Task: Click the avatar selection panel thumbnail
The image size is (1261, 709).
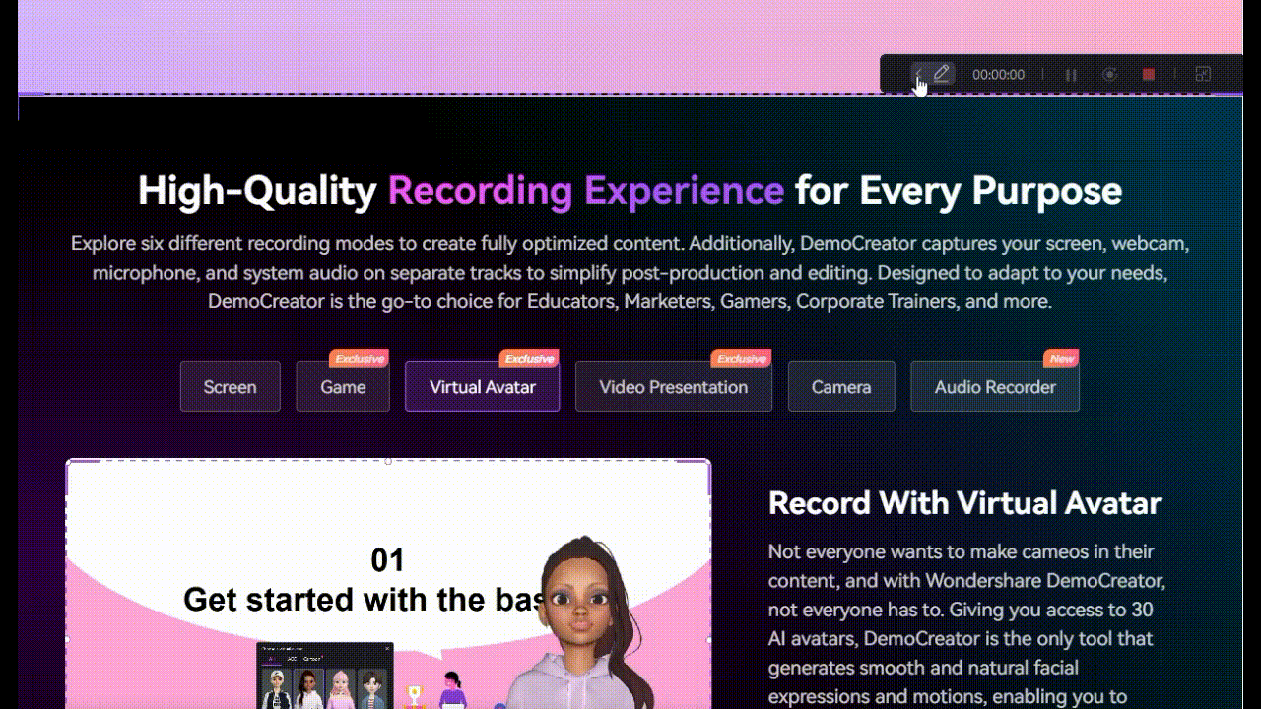Action: point(324,677)
